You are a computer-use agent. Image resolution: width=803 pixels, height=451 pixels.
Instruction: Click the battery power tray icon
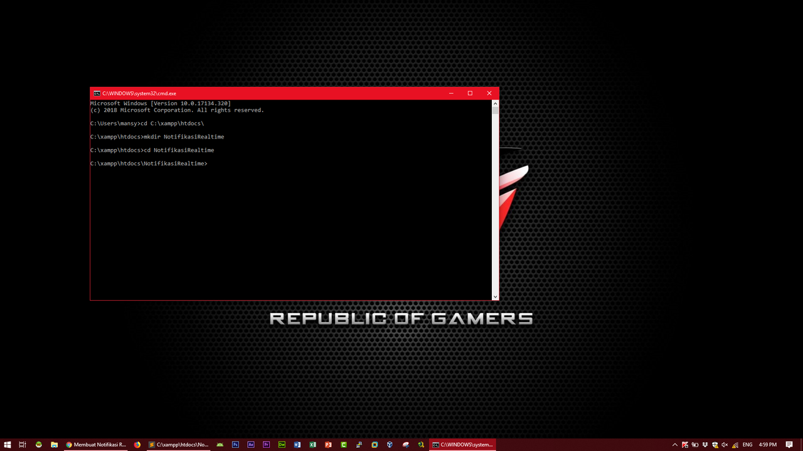695,445
